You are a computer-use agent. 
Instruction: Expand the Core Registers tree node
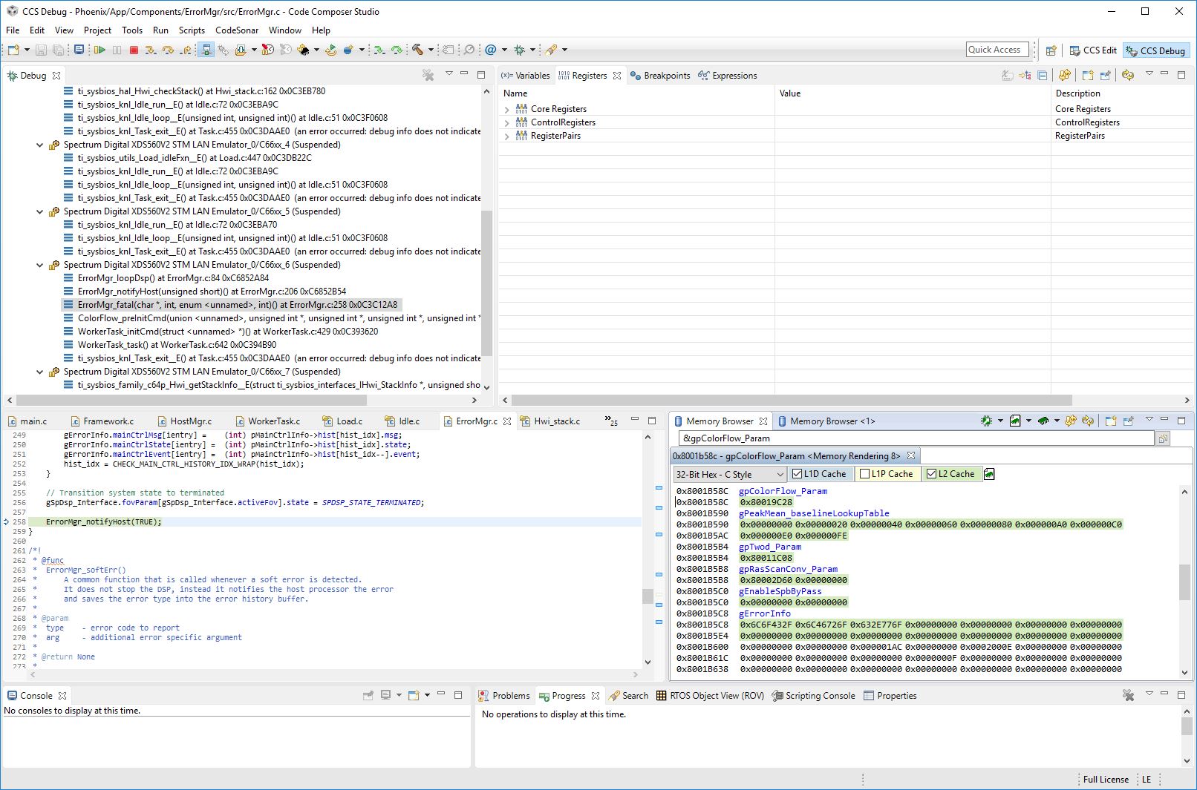pyautogui.click(x=507, y=109)
